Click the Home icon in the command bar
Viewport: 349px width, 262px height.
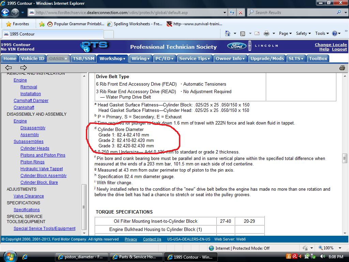point(227,33)
